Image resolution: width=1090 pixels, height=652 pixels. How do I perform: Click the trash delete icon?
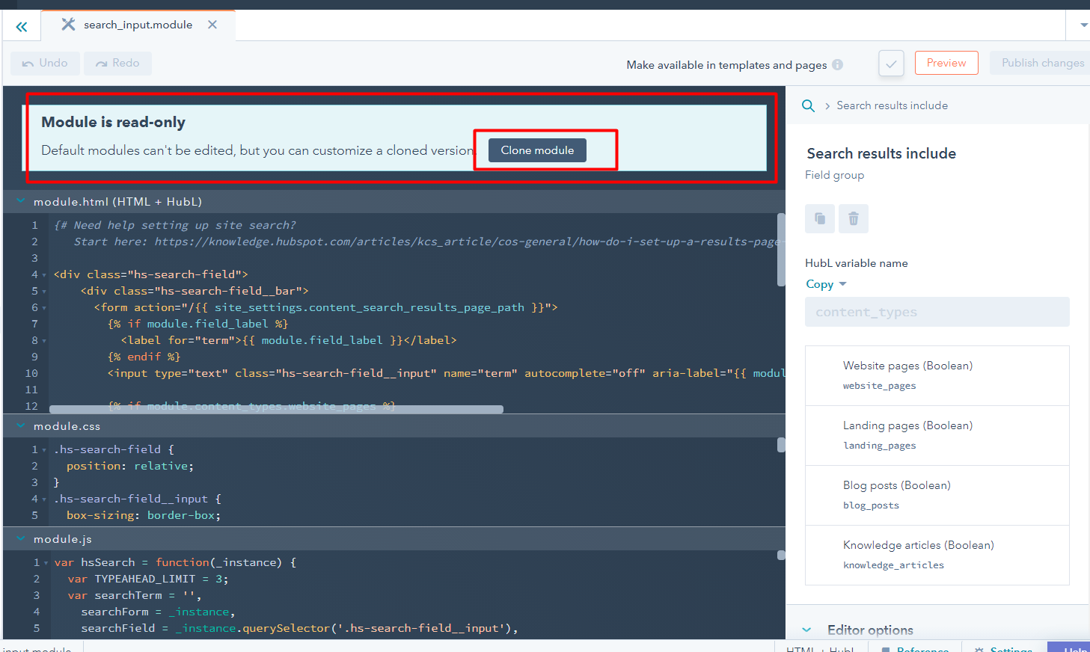(x=854, y=218)
